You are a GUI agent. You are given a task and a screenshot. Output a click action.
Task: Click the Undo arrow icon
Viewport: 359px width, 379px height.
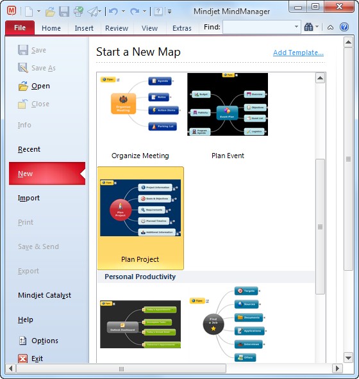[113, 12]
